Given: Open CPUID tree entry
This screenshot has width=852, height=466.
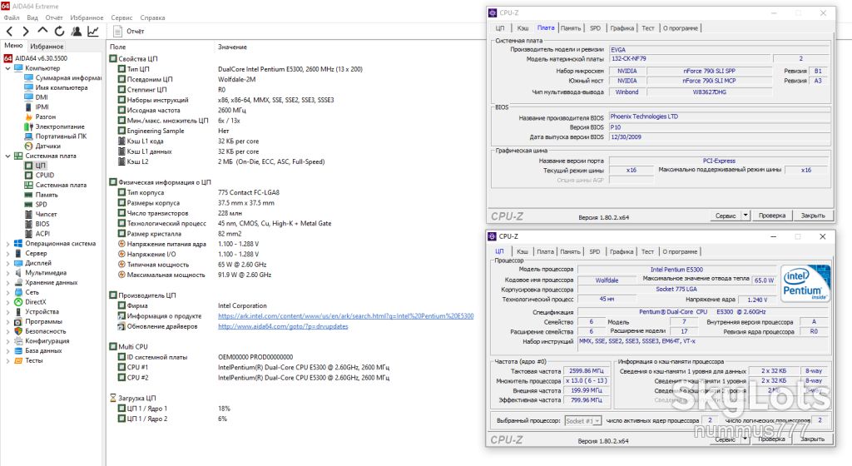Looking at the screenshot, I should [45, 176].
